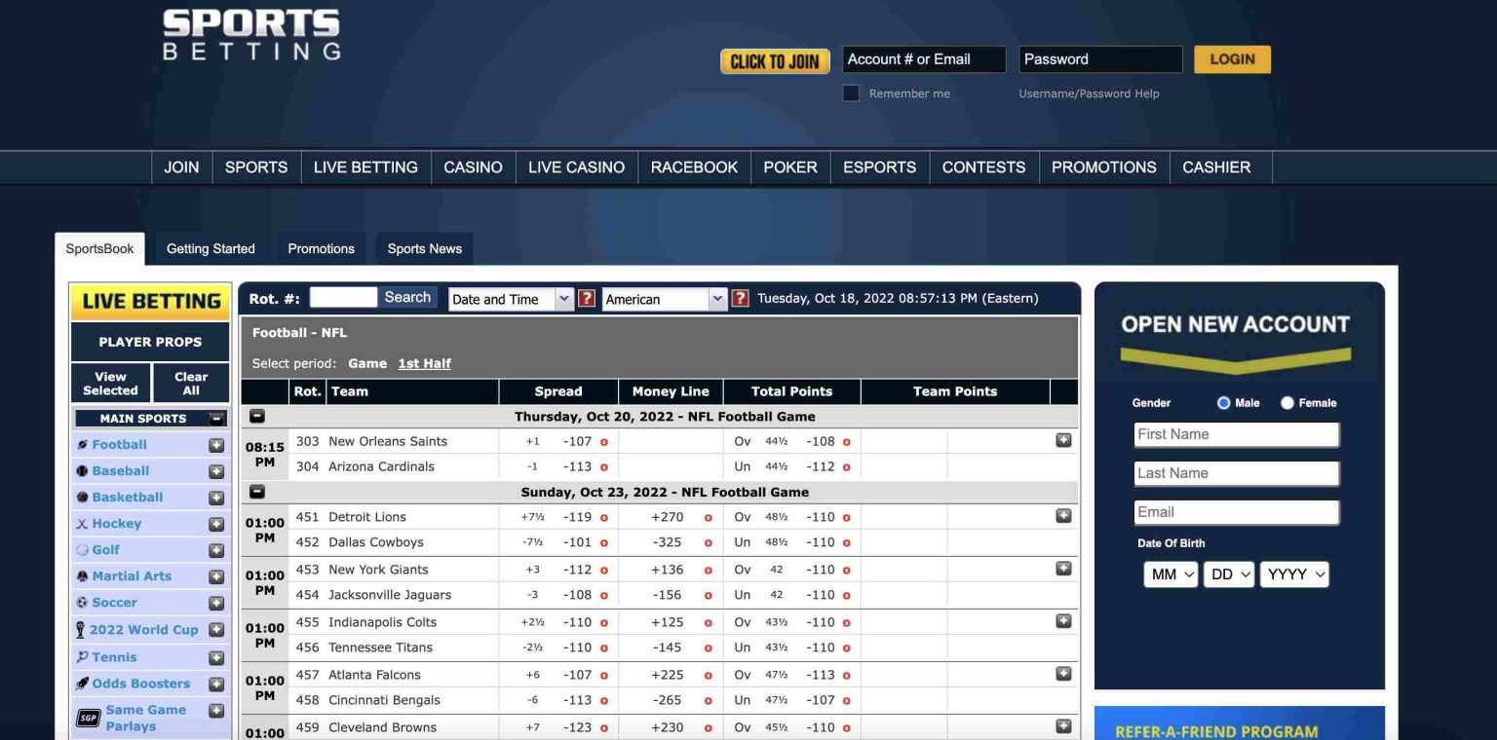Select the Football sport icon
Screen dimensions: 1497x740
(82, 444)
